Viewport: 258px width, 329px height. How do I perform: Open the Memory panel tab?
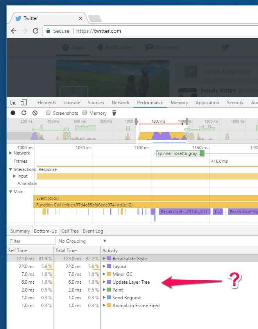click(x=179, y=103)
